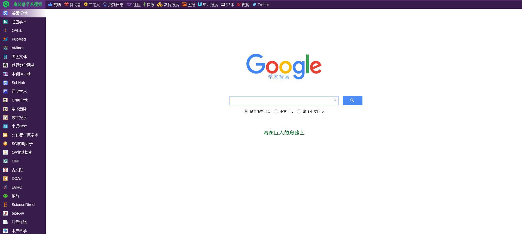The height and width of the screenshot is (234, 522).
Task: Click the 水产科学 sidebar link
Action: pyautogui.click(x=19, y=231)
